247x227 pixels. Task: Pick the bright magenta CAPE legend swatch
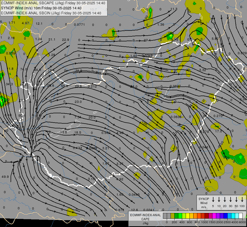(214, 216)
